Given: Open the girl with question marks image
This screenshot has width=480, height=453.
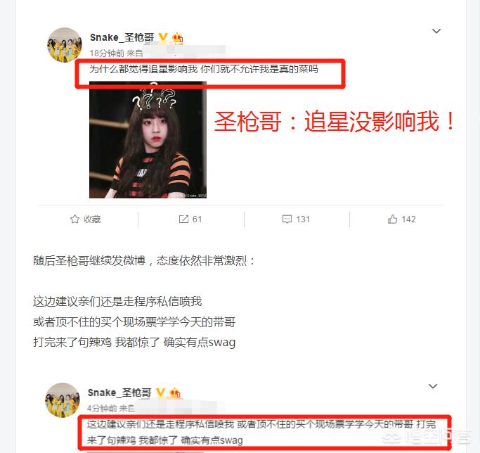Looking at the screenshot, I should click(x=148, y=140).
